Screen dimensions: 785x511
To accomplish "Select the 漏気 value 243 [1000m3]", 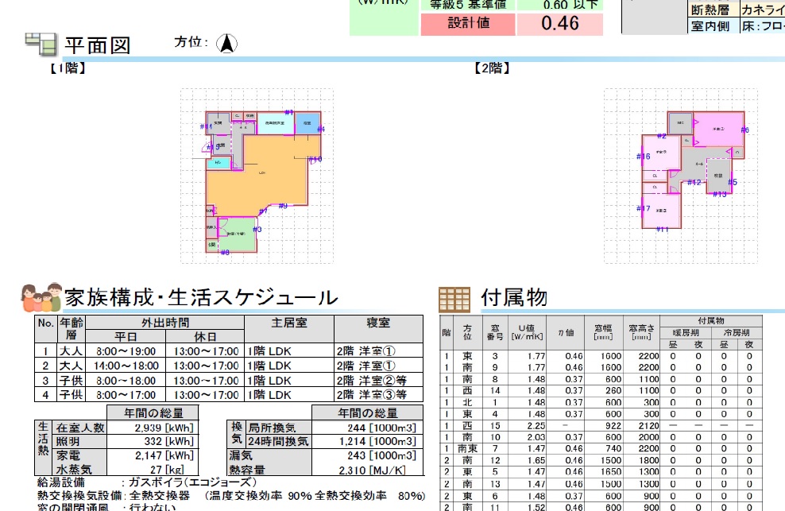I will 367,455.
